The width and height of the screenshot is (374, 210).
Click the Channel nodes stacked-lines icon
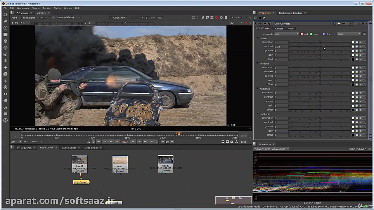tap(5, 34)
